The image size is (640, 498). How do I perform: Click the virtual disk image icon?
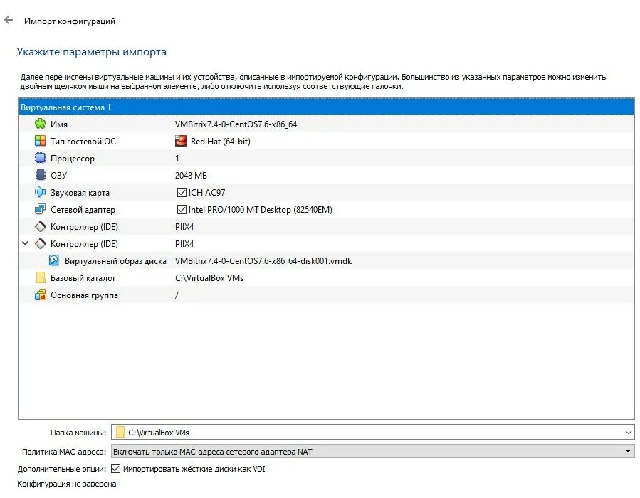(x=54, y=260)
